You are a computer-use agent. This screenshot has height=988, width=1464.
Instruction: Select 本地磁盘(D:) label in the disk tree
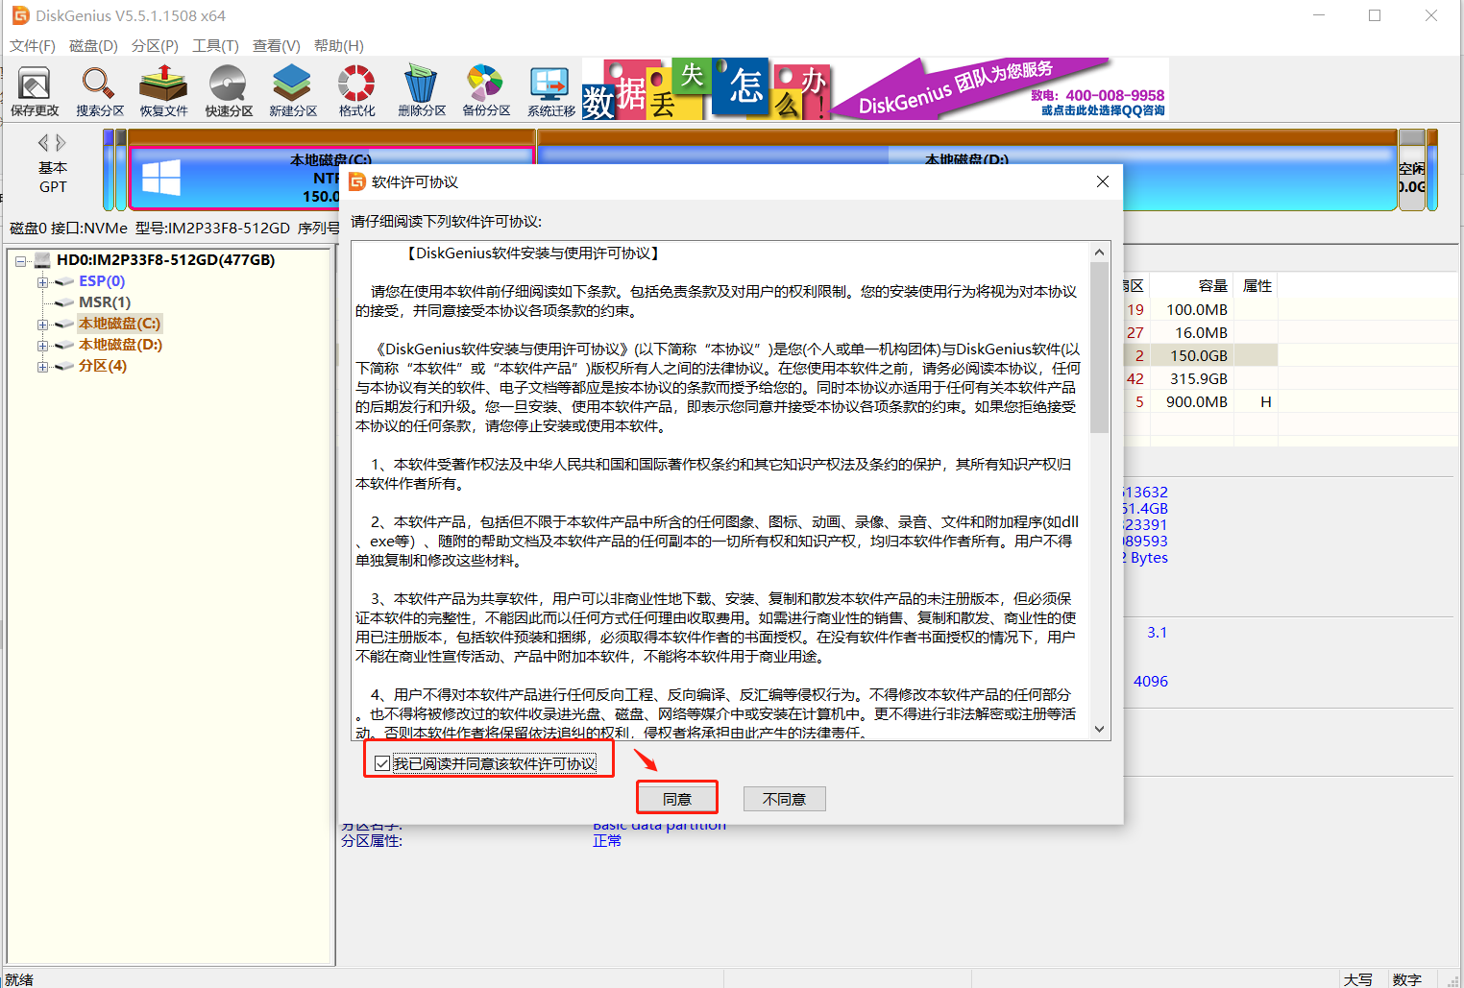click(121, 345)
